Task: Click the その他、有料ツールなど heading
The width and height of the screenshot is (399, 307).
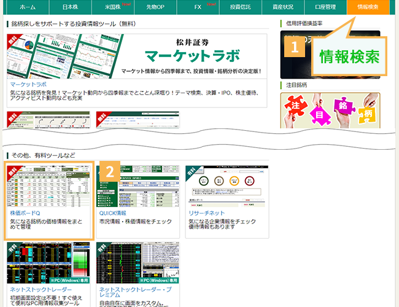Action: [43, 155]
